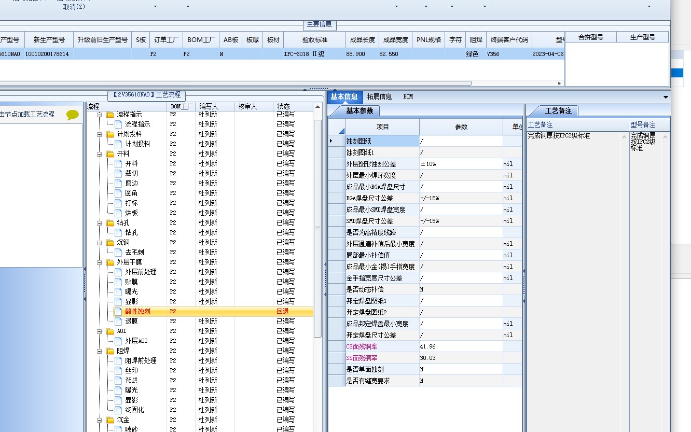Click the document icon beside 裁切

pos(118,173)
